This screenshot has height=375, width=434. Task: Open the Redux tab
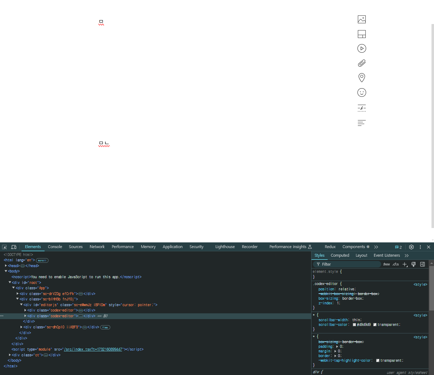(x=330, y=247)
